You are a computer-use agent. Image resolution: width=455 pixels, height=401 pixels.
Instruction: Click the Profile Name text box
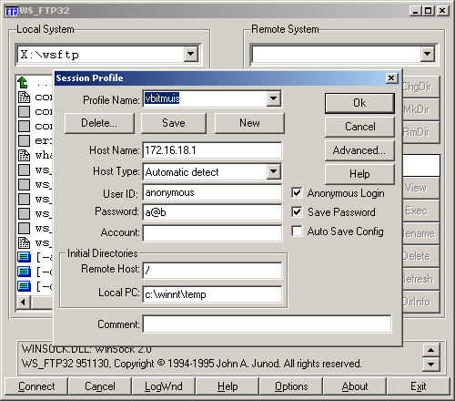(x=205, y=98)
